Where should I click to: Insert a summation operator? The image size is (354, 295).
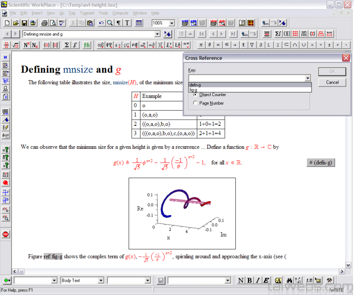[66, 45]
